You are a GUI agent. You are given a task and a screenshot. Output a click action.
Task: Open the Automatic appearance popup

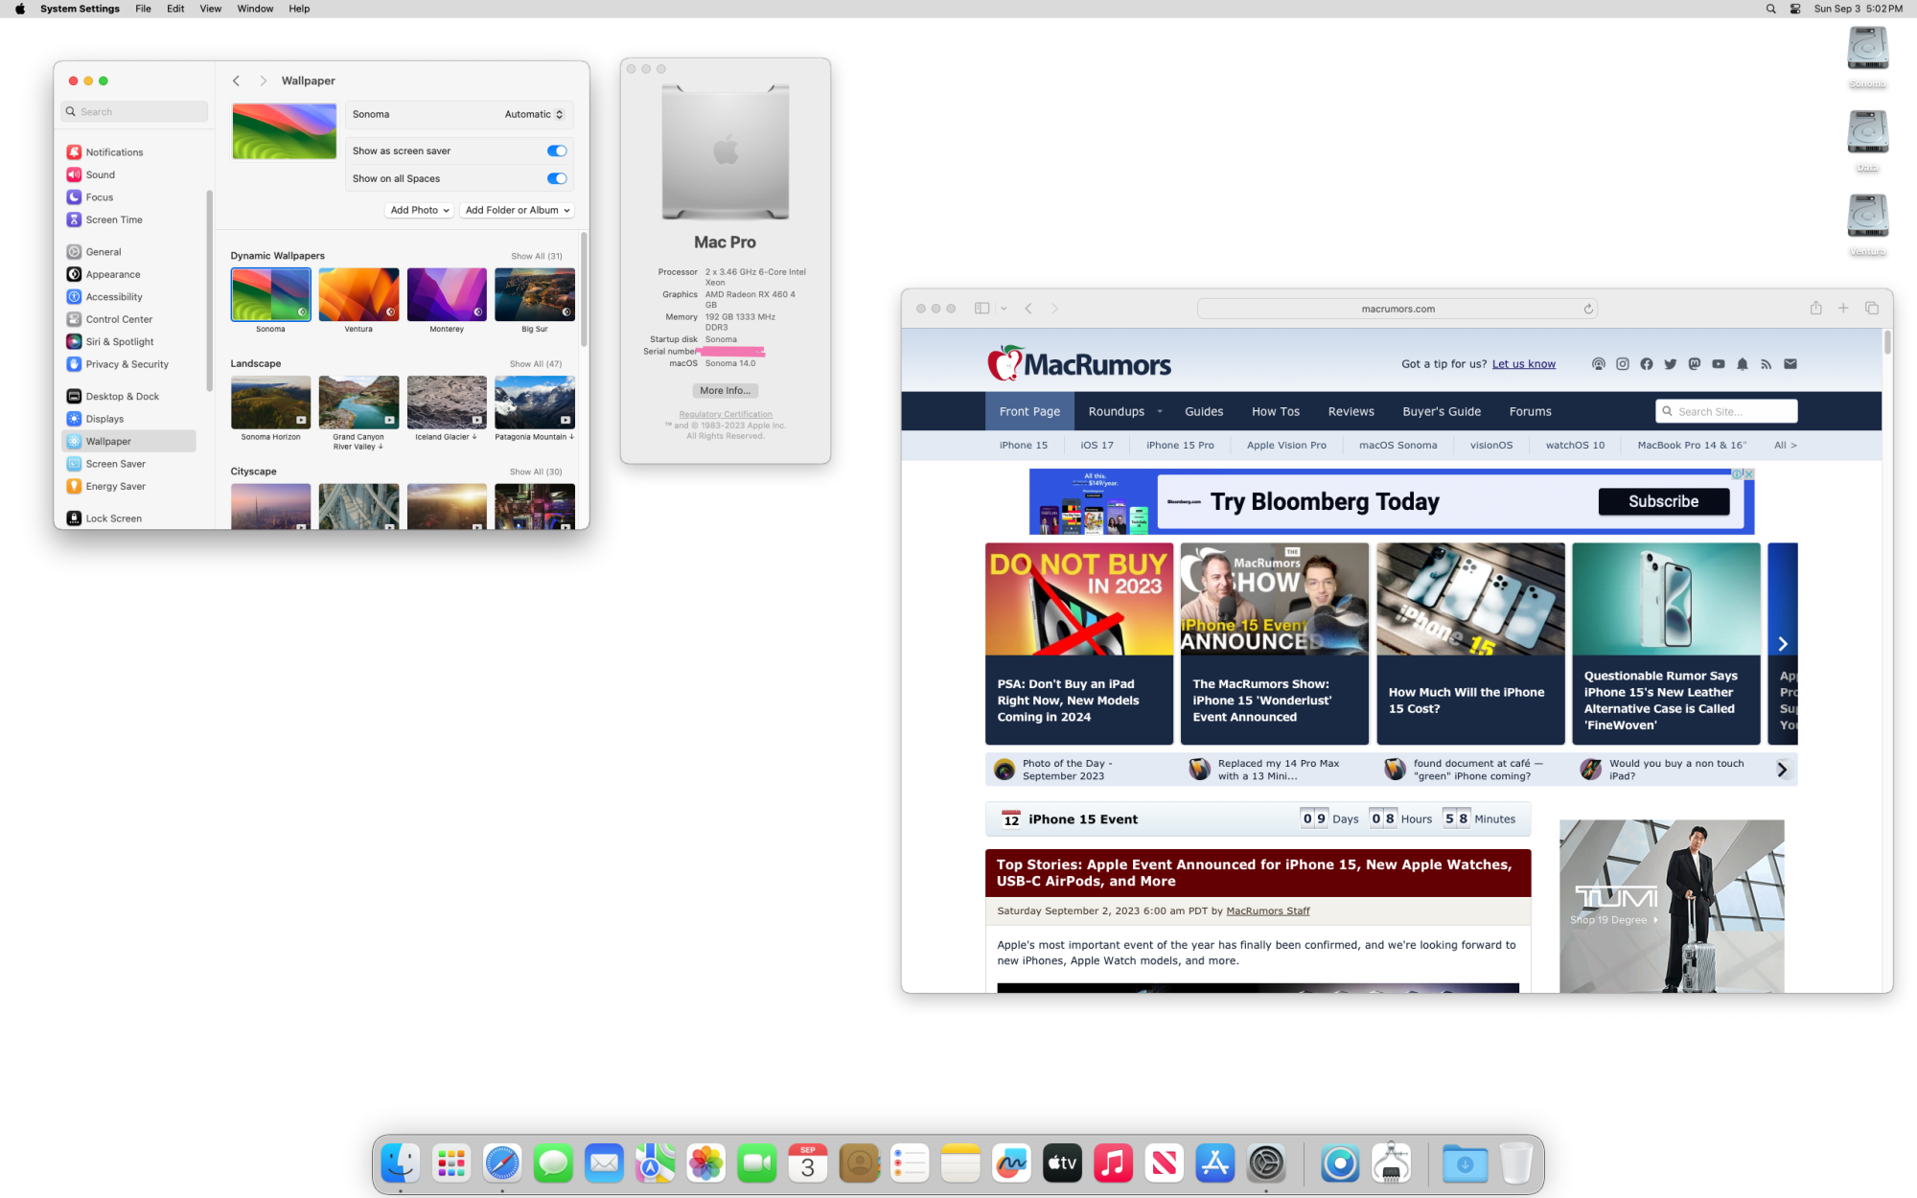click(534, 114)
